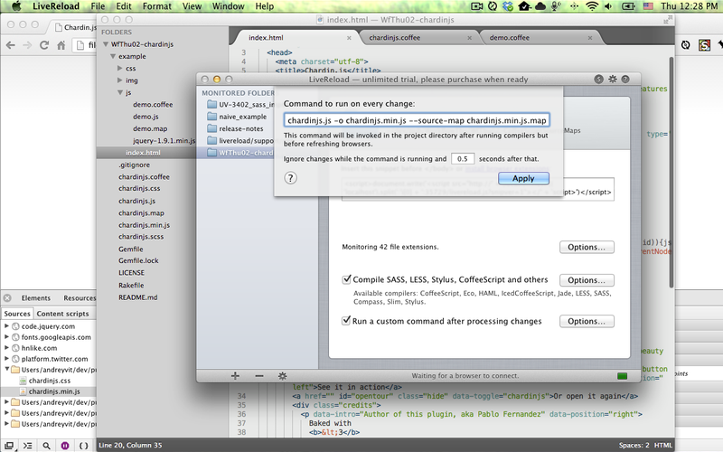The image size is (723, 452).
Task: Expand the img folder
Action: coord(120,80)
